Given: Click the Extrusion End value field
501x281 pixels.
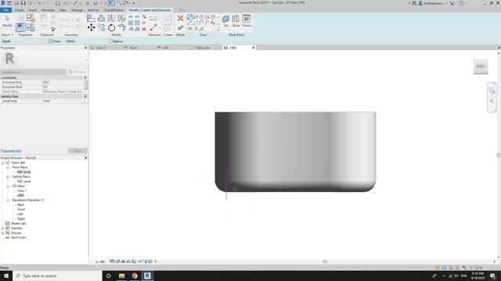Looking at the screenshot, I should (x=63, y=82).
